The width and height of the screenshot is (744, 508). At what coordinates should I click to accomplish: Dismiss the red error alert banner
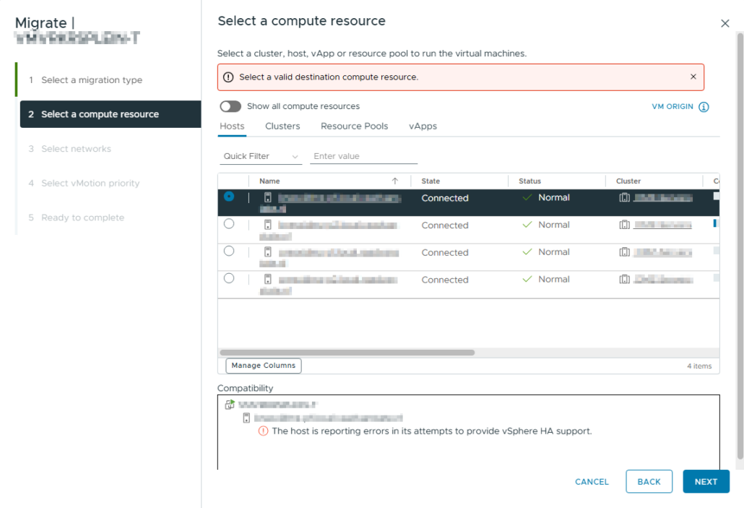coord(693,77)
